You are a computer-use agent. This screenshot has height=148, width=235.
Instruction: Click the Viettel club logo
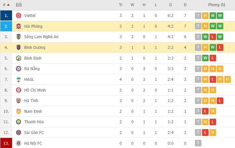19,16
